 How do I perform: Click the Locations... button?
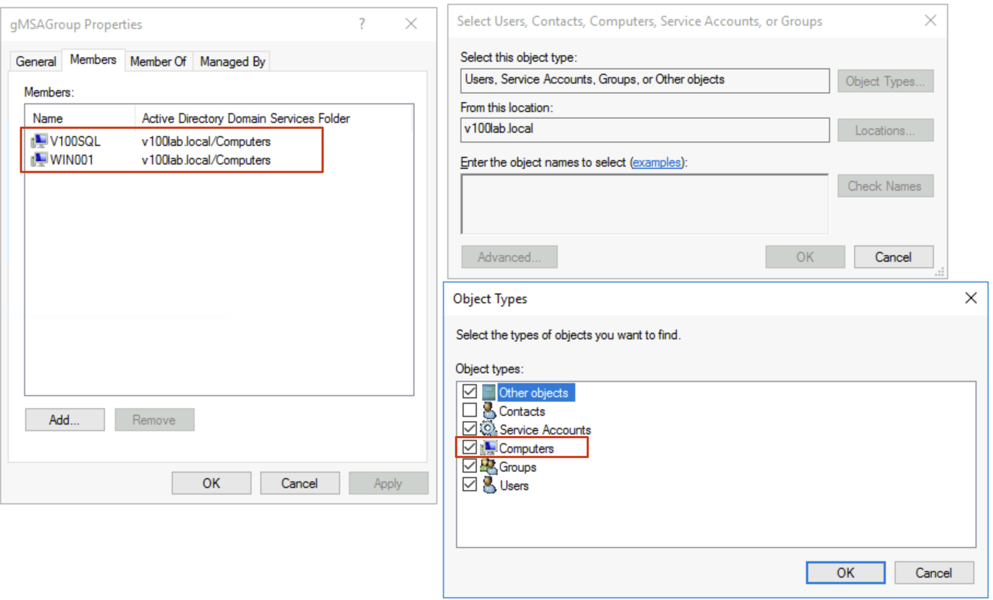coord(885,130)
